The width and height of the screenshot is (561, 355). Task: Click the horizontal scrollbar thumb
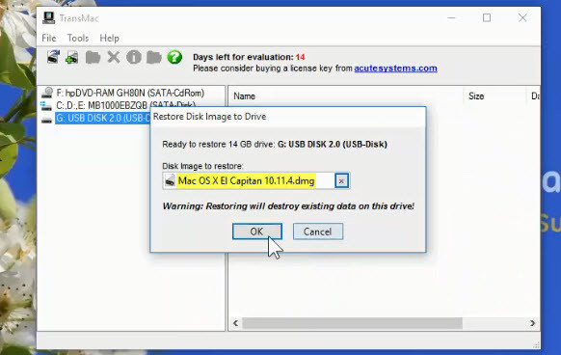(x=353, y=323)
